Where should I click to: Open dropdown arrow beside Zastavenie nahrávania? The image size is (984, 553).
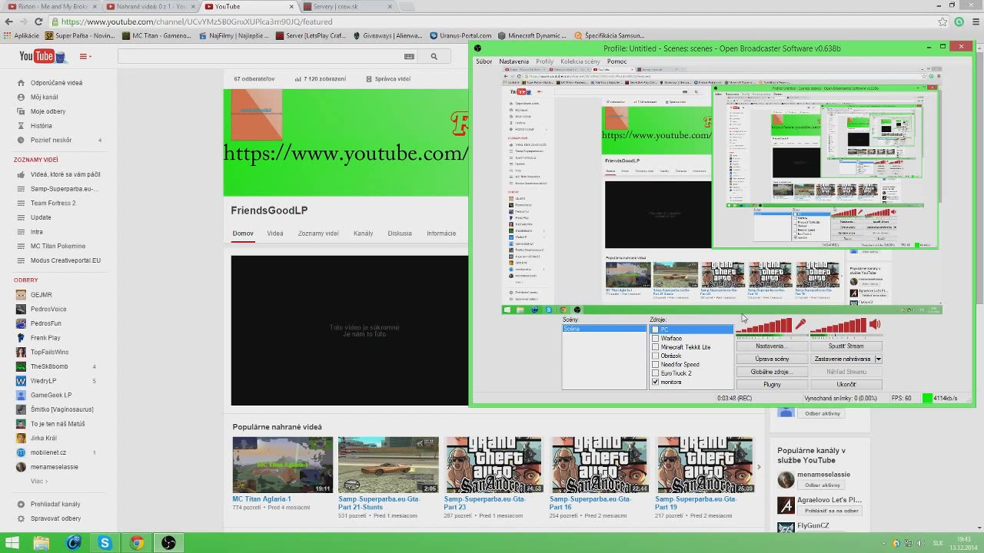tap(878, 359)
